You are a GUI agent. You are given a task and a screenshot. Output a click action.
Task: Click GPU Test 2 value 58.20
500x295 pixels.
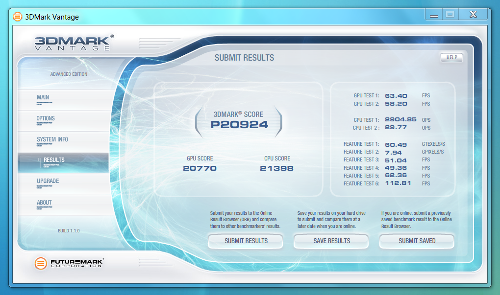click(396, 104)
